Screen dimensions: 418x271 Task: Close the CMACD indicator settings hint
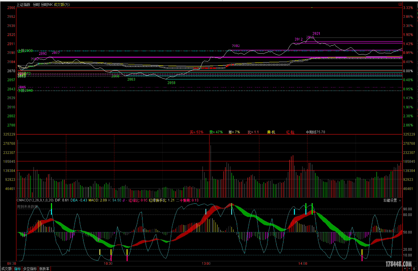(400, 201)
